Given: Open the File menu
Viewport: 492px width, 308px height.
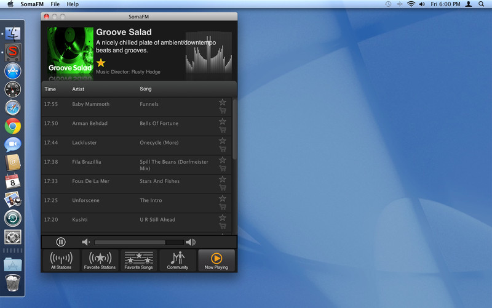Looking at the screenshot, I should (55, 4).
